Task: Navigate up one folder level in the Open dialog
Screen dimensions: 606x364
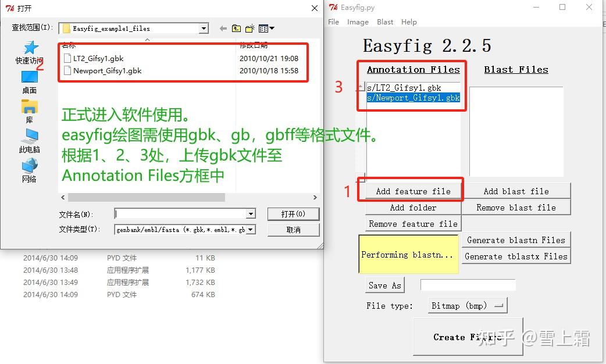Action: (x=236, y=28)
